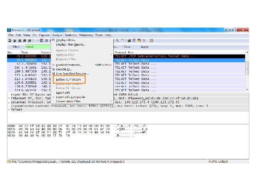Open preferences tools icon in toolbar
This screenshot has height=191, width=255.
tap(144, 41)
